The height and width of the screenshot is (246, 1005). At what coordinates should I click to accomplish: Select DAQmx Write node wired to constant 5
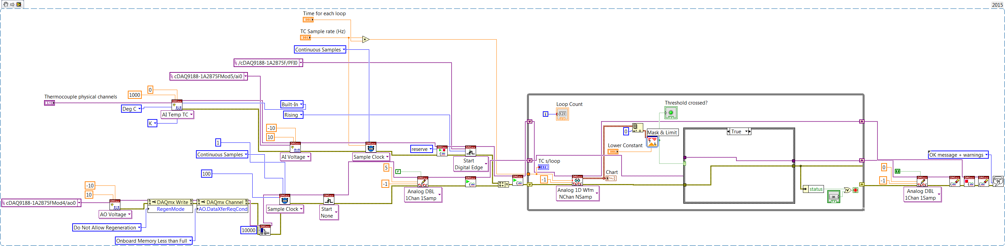(423, 182)
